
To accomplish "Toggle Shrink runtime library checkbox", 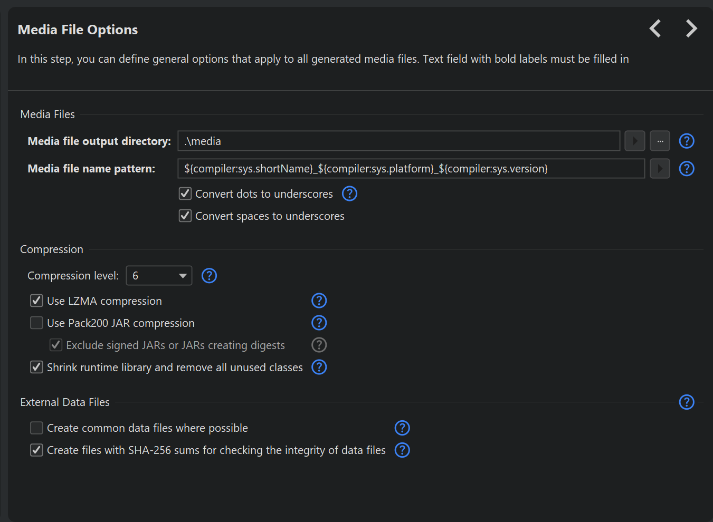I will (36, 367).
